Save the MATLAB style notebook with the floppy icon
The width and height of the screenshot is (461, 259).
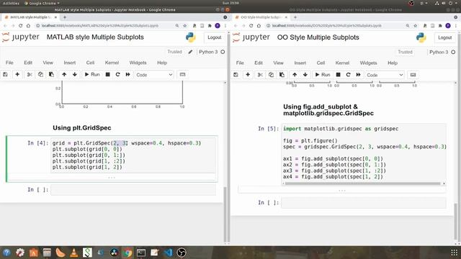(5, 75)
